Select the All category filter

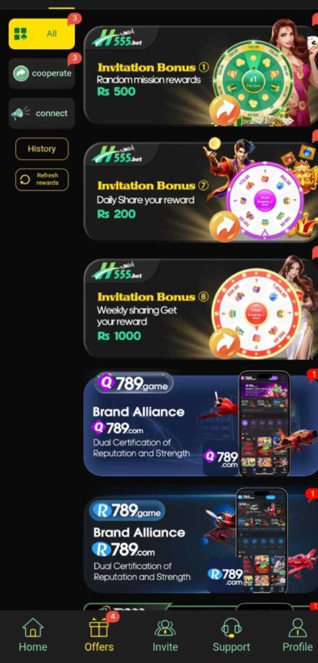tap(42, 34)
